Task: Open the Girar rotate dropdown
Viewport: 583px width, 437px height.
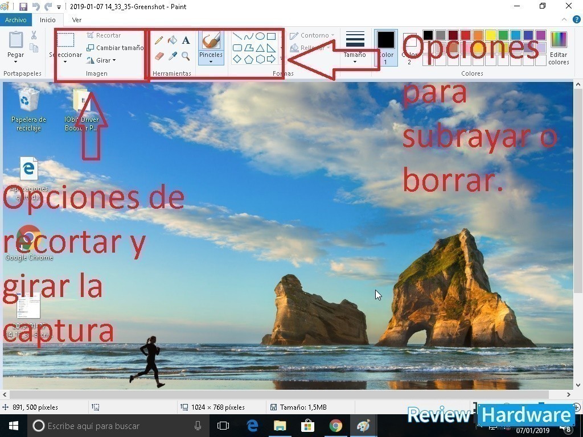Action: (101, 60)
